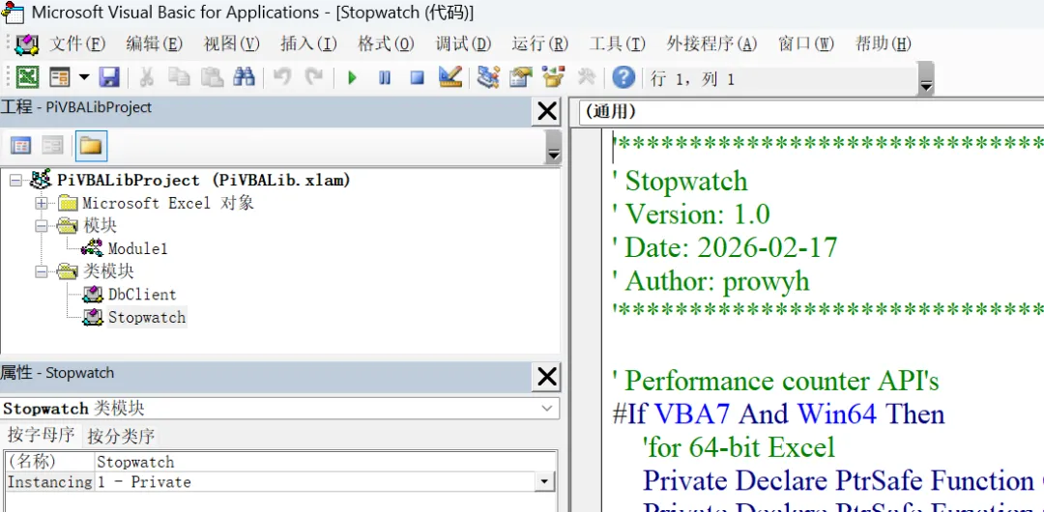
Task: Open Instancing value dropdown arrow
Action: tap(544, 482)
